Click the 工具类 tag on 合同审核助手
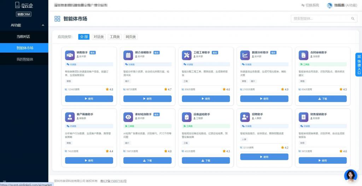Image resolution: width=362 pixels, height=186 pixels. point(322,64)
